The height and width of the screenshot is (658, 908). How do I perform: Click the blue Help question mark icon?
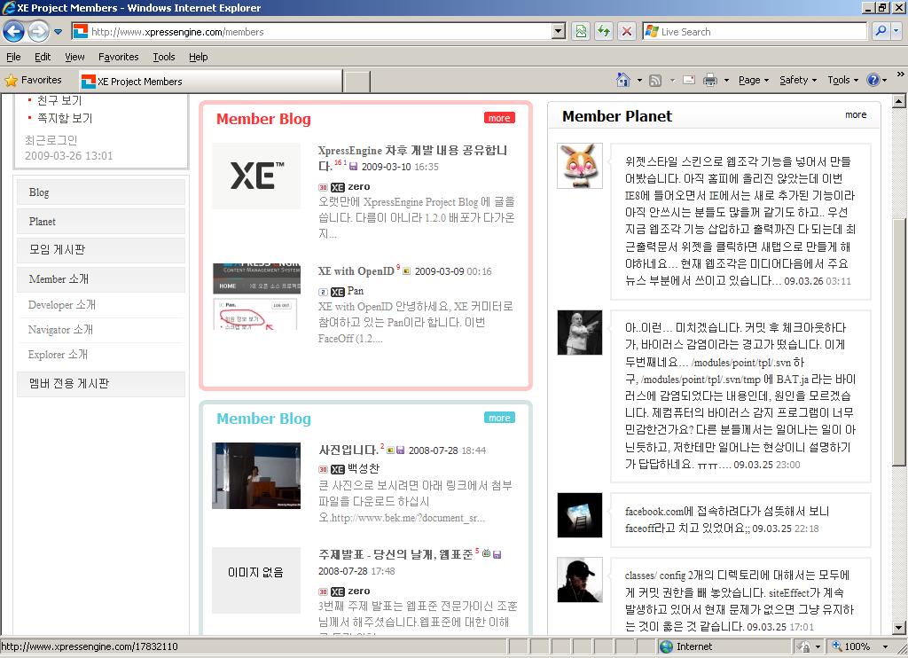point(873,80)
